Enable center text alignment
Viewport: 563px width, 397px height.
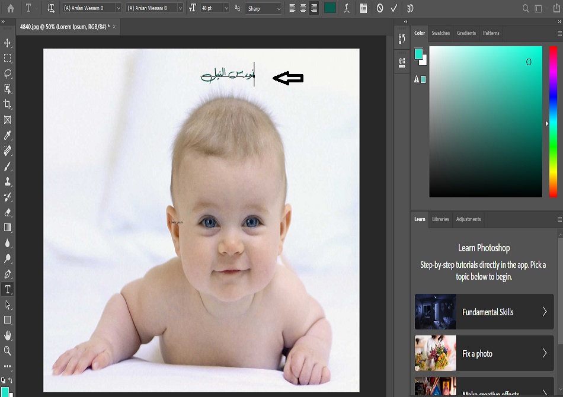tap(303, 8)
